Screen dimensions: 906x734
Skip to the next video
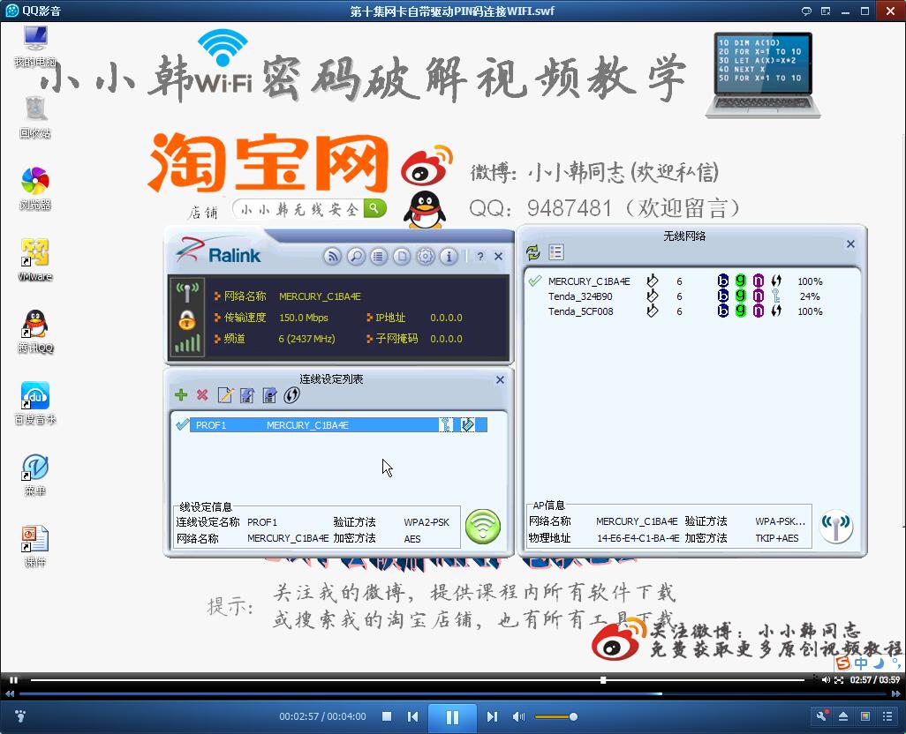point(492,716)
